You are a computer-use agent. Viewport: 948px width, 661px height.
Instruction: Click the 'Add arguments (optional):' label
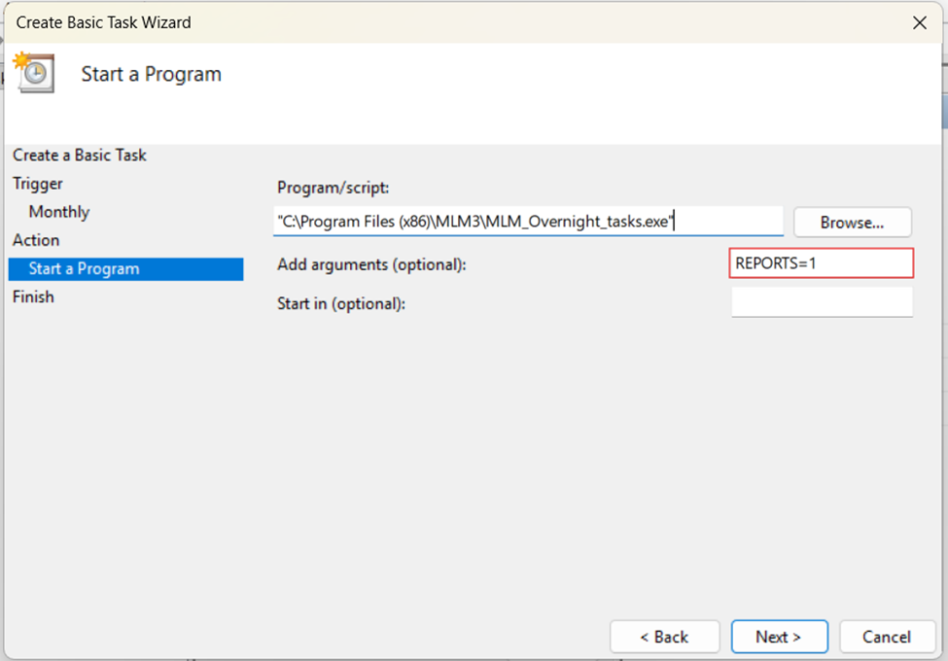click(371, 264)
